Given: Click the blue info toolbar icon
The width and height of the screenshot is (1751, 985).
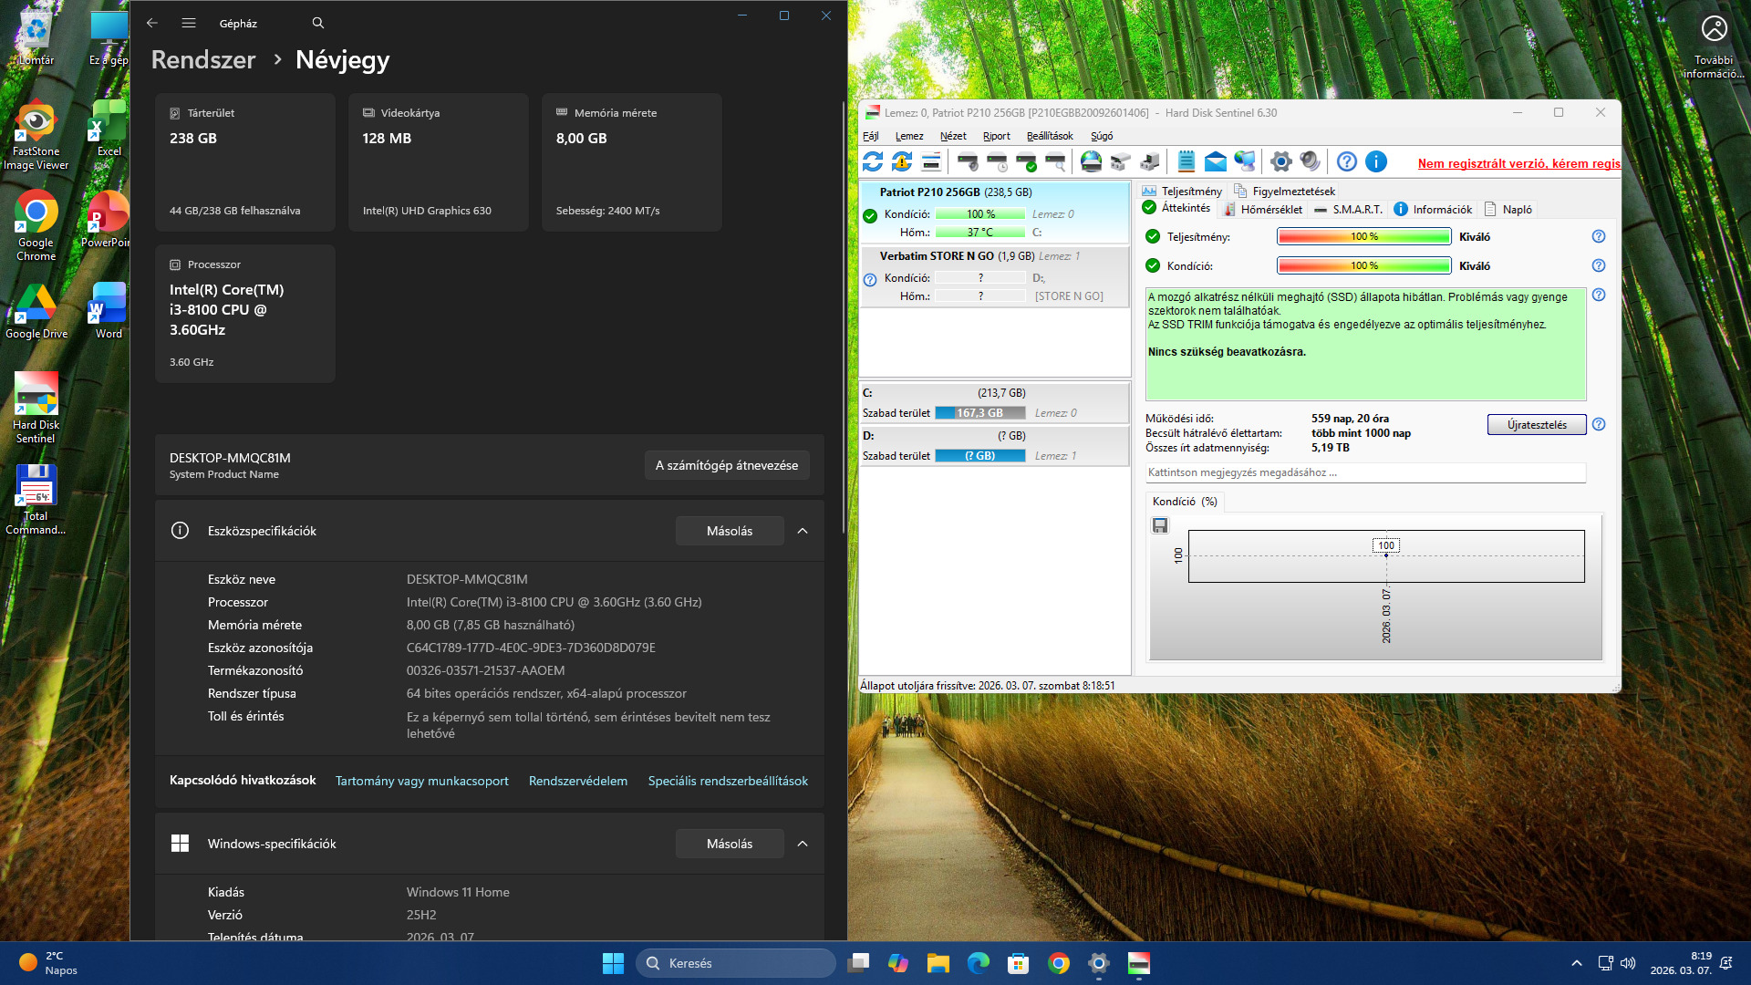Looking at the screenshot, I should [1376, 162].
